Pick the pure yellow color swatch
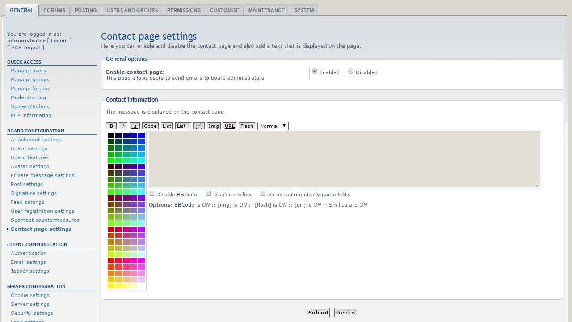 (x=111, y=286)
